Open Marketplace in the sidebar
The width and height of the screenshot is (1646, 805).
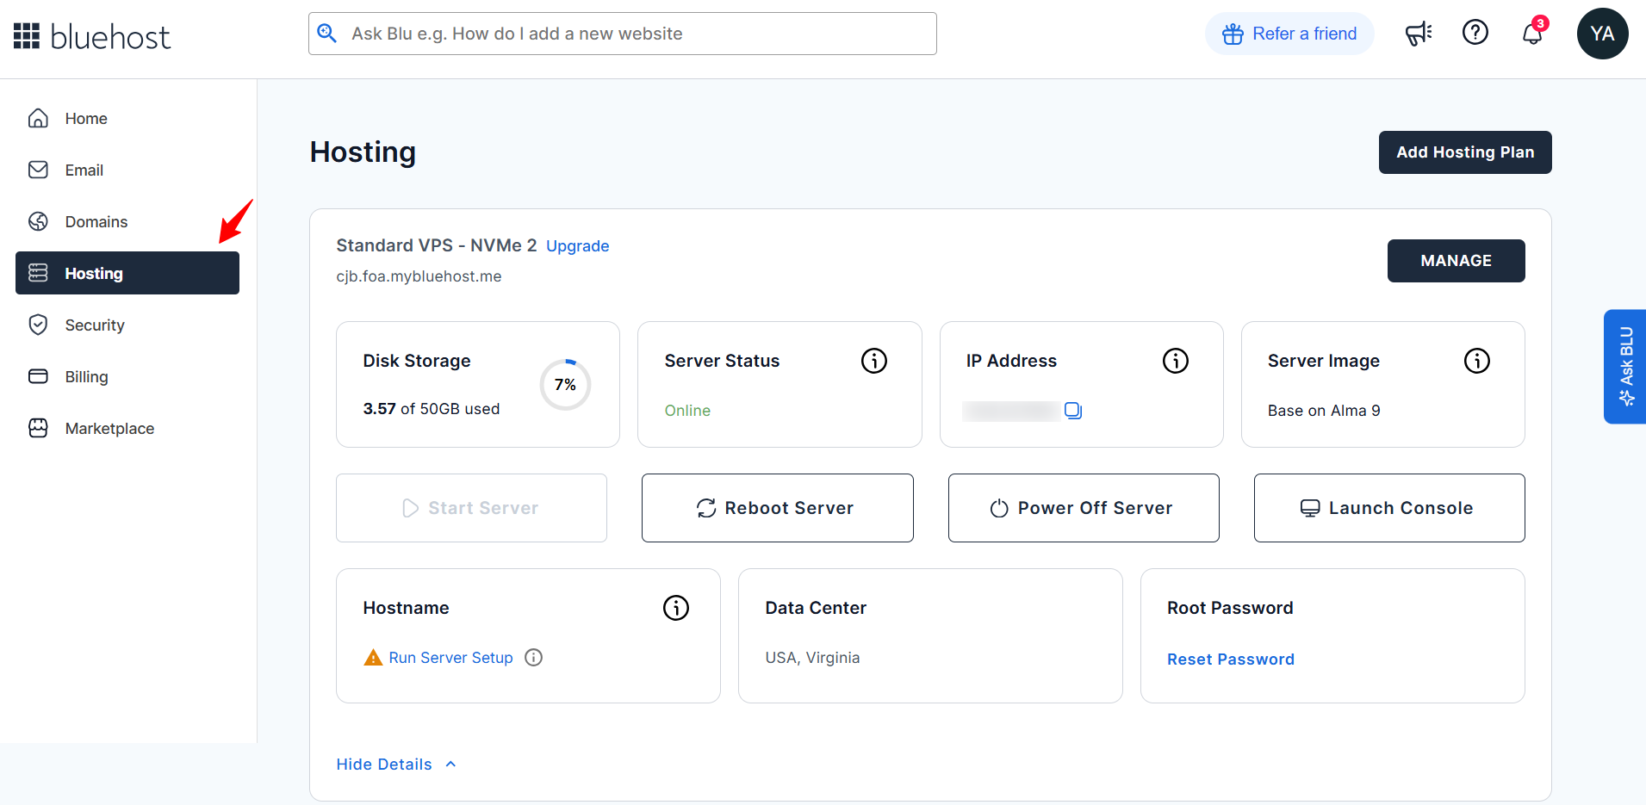point(127,428)
